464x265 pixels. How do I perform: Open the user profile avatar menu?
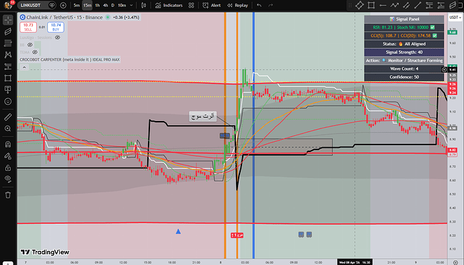pos(8,5)
